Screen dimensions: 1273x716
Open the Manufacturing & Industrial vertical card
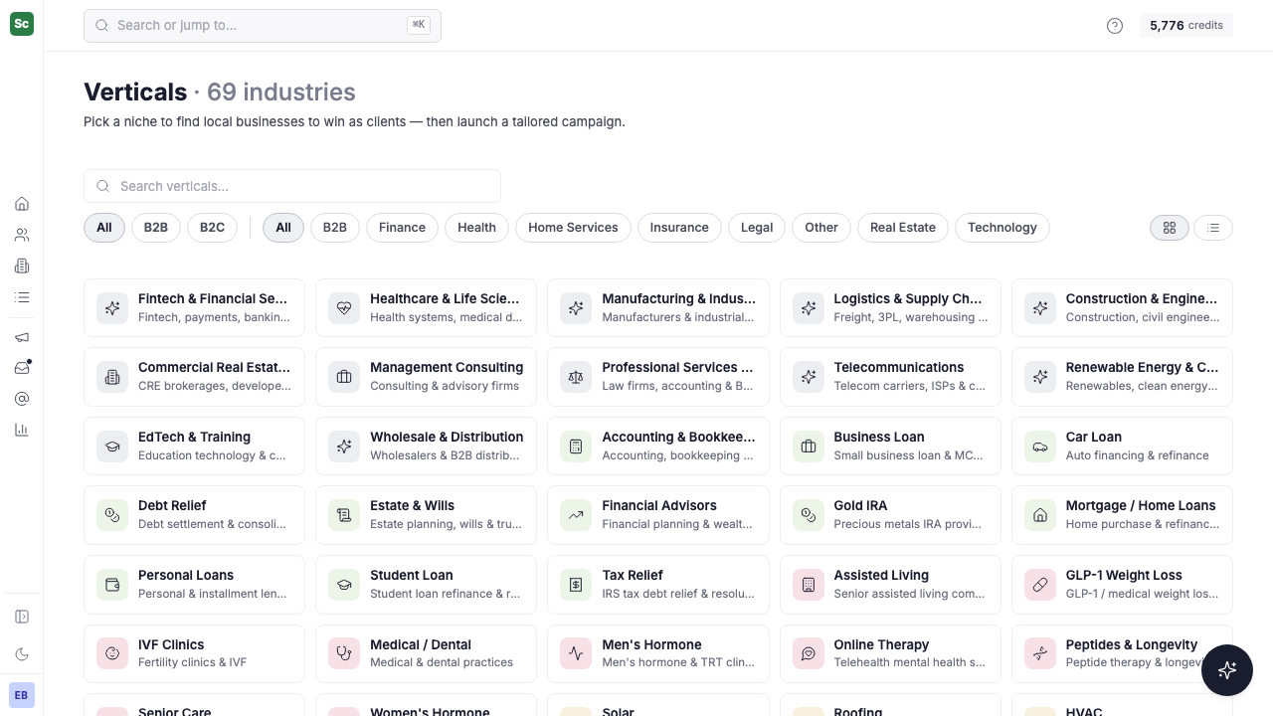click(x=658, y=308)
